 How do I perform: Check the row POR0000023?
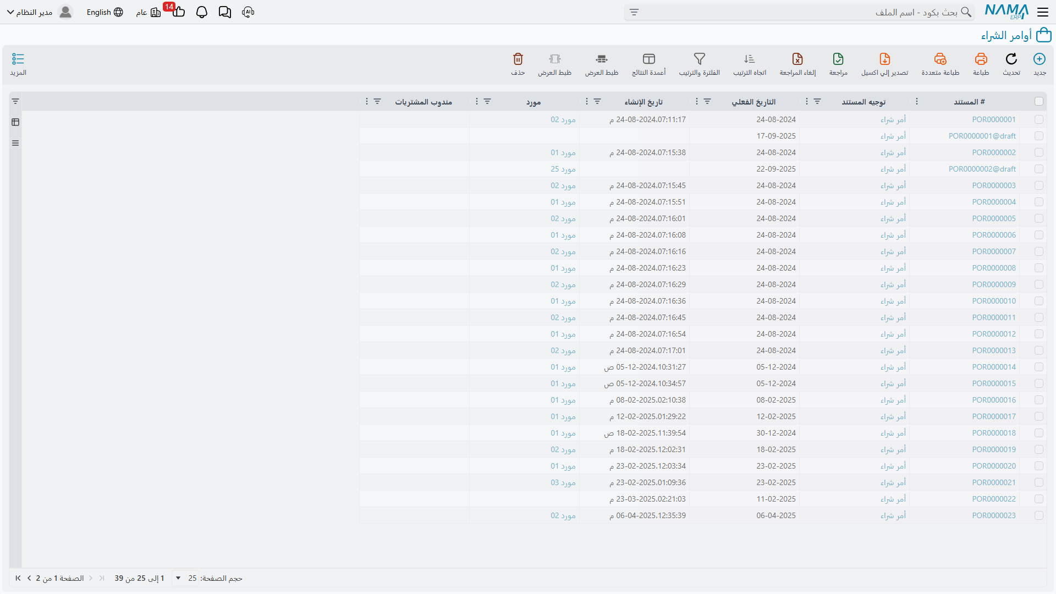coord(1039,515)
